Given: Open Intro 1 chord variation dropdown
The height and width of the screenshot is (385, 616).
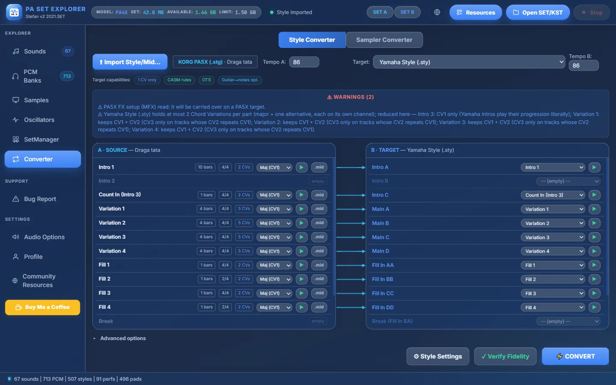Looking at the screenshot, I should click(274, 167).
